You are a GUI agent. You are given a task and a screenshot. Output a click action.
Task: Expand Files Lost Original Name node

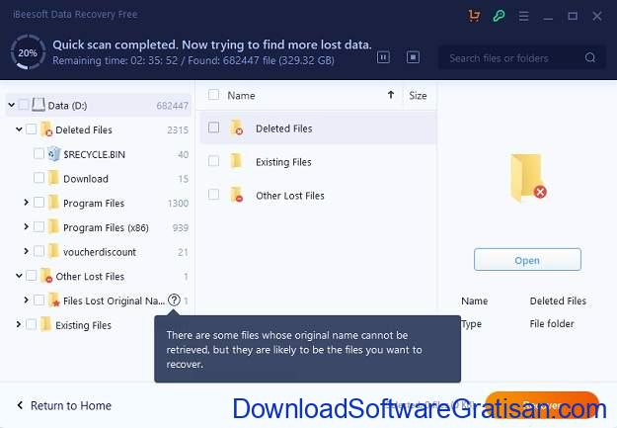(x=27, y=300)
